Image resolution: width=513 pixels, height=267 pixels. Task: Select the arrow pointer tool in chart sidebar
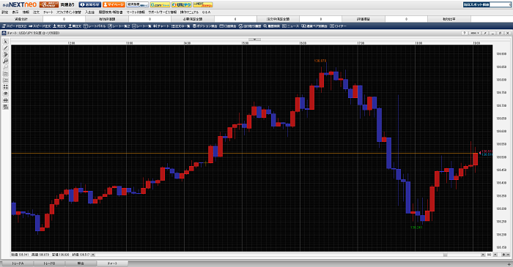[x=6, y=42]
